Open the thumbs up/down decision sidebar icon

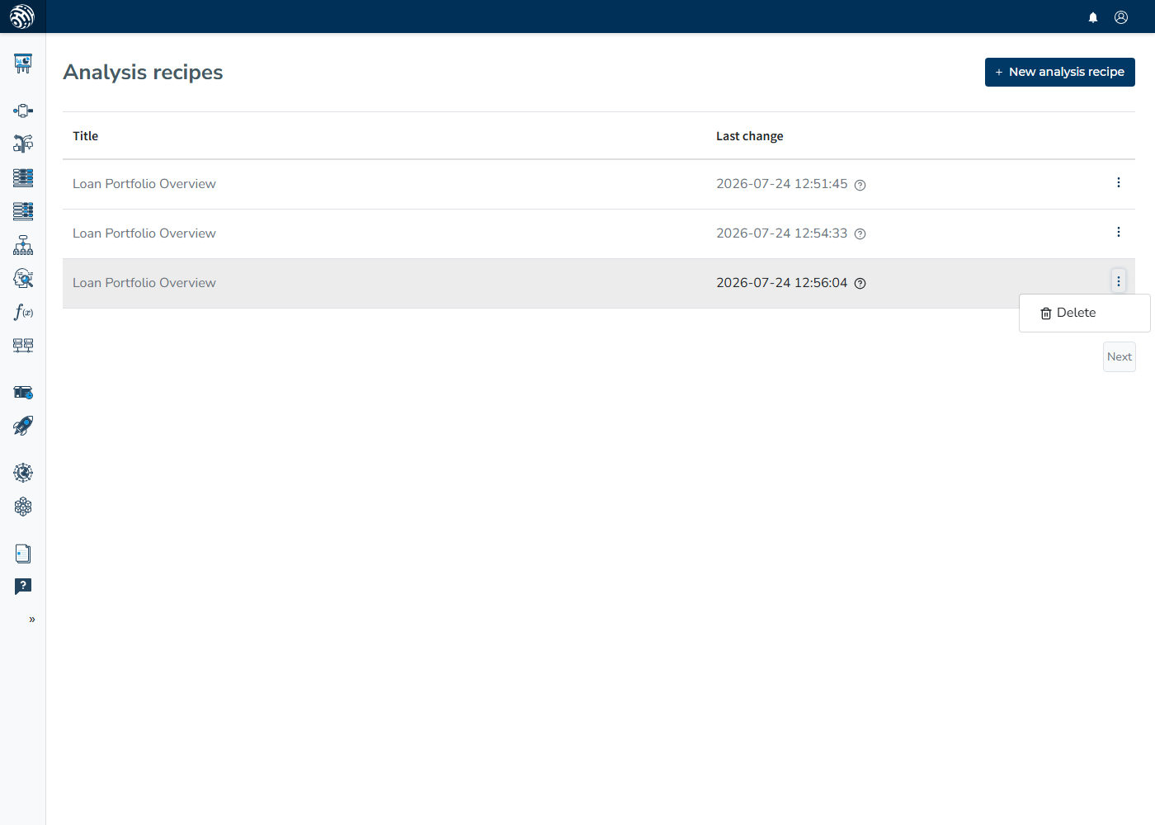tap(23, 144)
